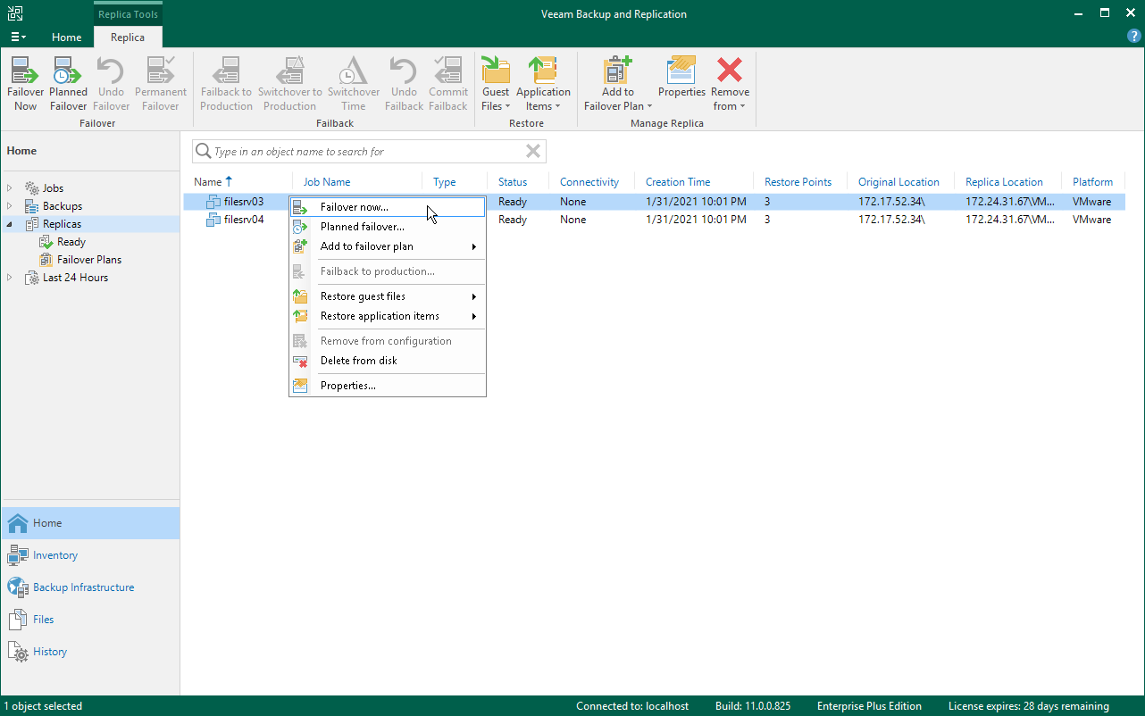1145x716 pixels.
Task: Click the '28 days remaining' license status text
Action: (x=1065, y=706)
